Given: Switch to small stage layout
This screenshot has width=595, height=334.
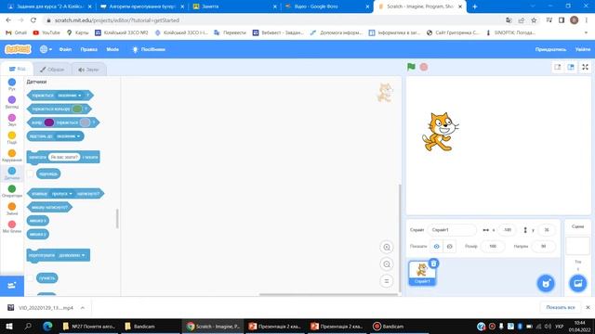Looking at the screenshot, I should tap(557, 67).
